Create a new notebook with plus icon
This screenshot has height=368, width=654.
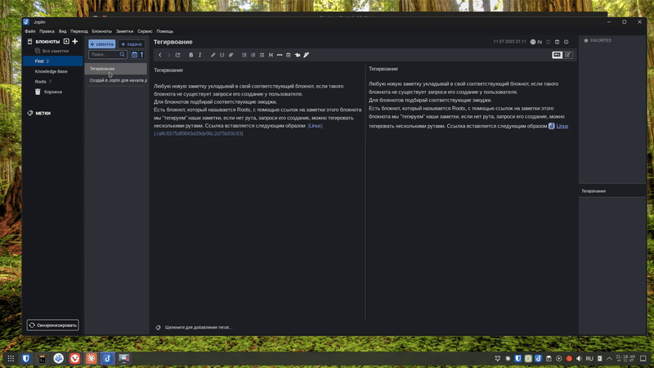75,42
